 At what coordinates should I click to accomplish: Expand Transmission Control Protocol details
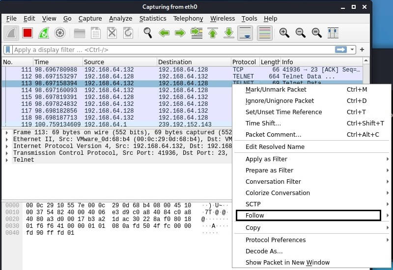(7, 153)
